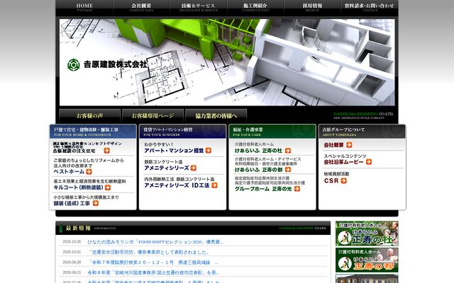
Task: Click the わかりやすい! caption text
Action: [159, 144]
